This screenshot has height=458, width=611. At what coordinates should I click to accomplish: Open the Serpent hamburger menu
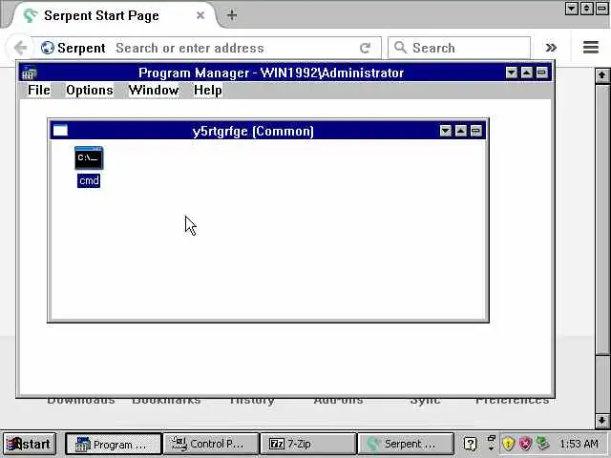(591, 48)
